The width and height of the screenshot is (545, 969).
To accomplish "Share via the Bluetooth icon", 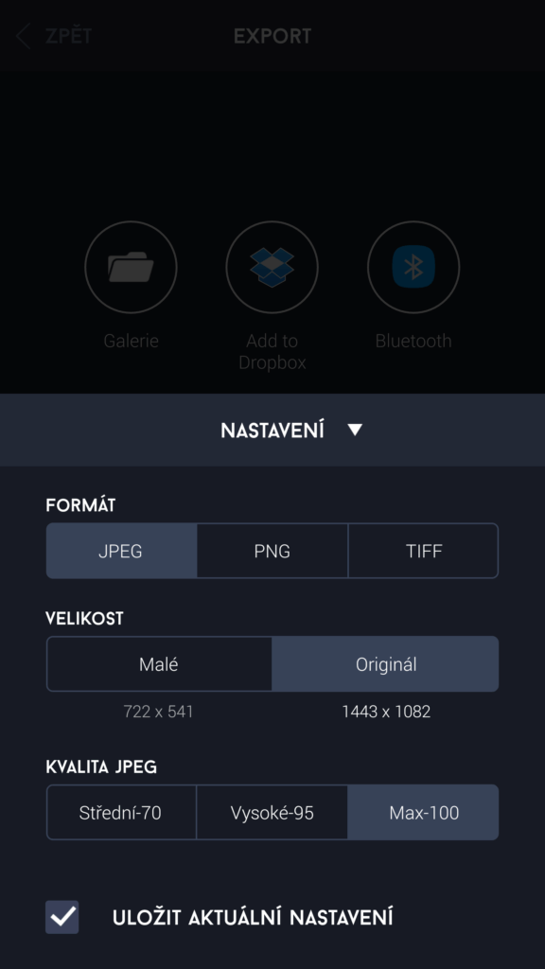I will coord(413,267).
